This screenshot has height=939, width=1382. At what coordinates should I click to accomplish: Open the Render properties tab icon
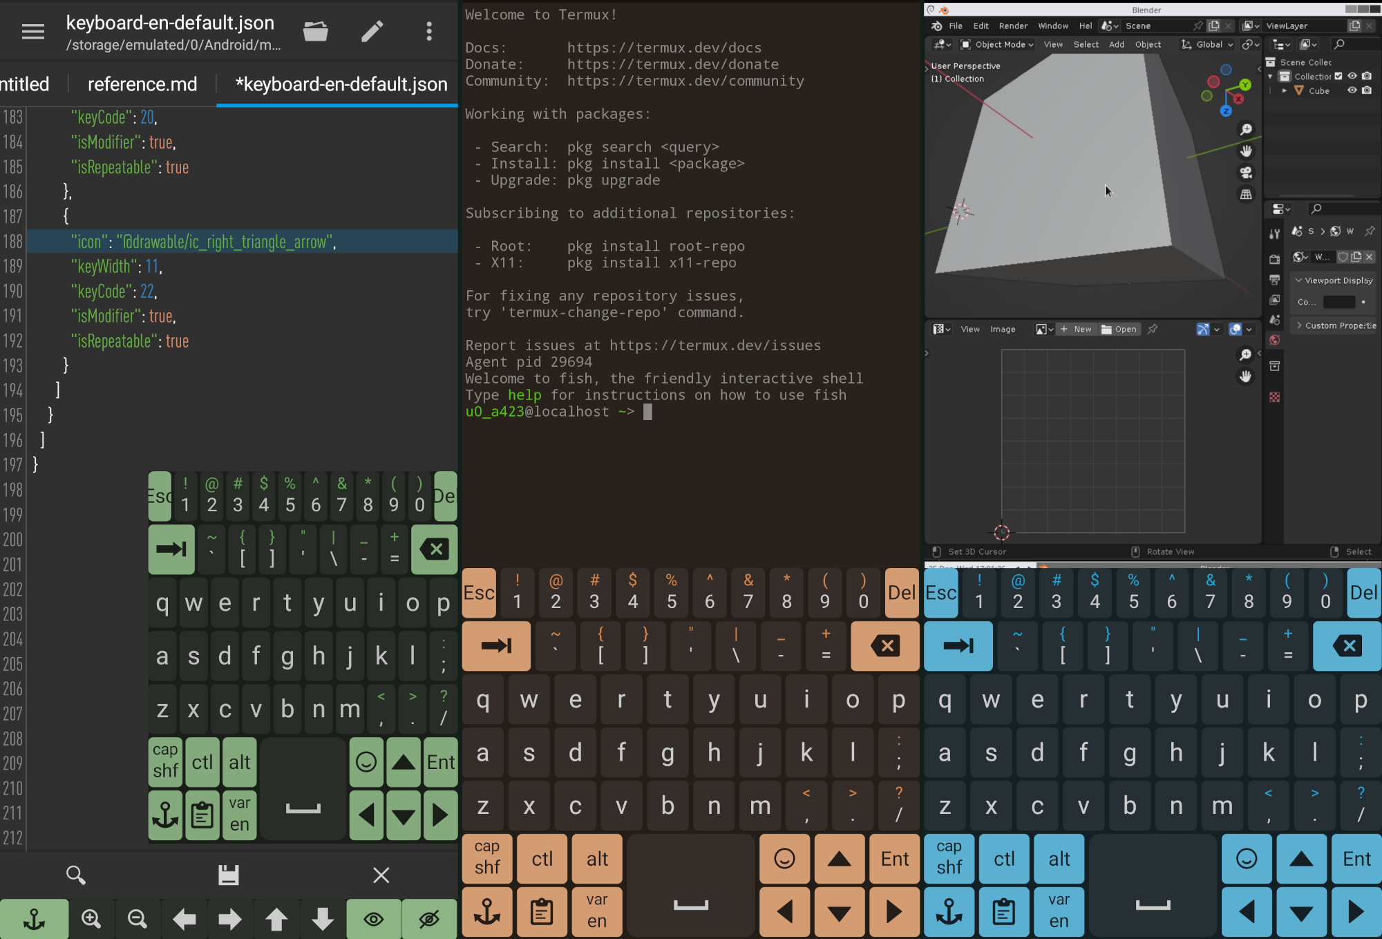coord(1275,259)
